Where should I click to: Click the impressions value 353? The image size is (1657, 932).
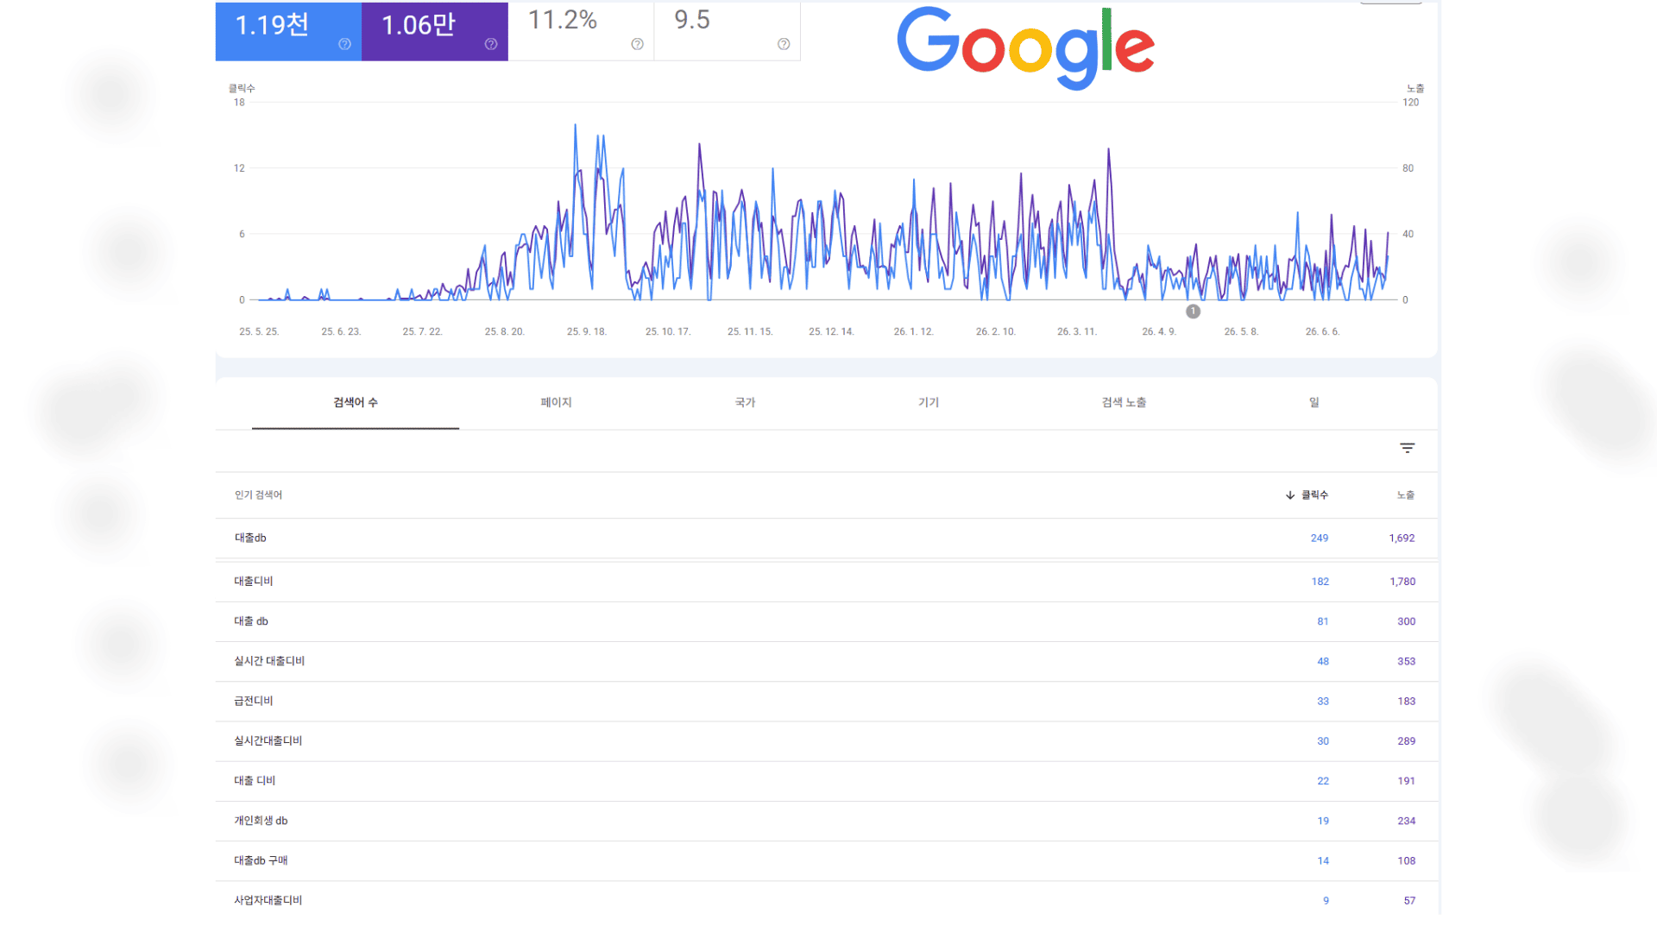pyautogui.click(x=1407, y=662)
